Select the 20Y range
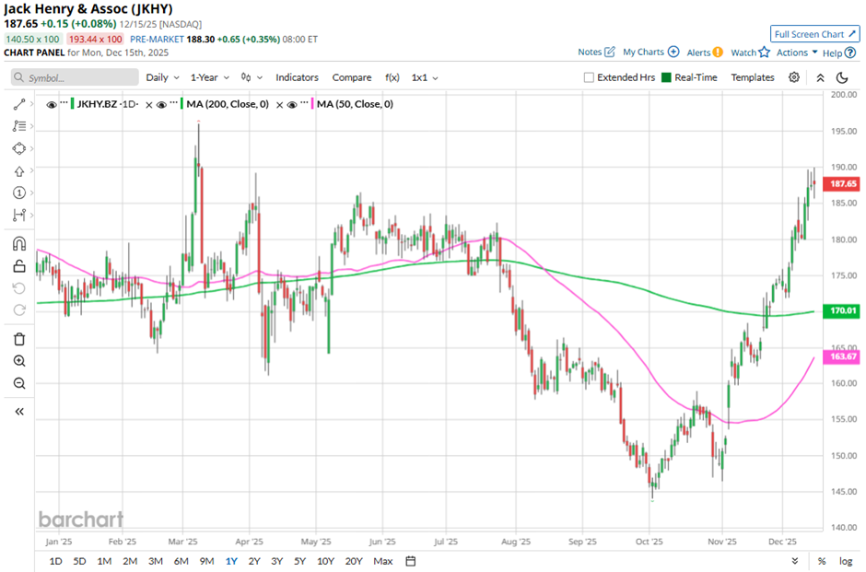The height and width of the screenshot is (572, 866). point(354,561)
